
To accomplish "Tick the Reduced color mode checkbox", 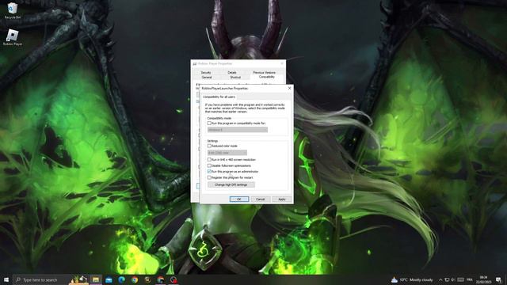I will [x=209, y=146].
